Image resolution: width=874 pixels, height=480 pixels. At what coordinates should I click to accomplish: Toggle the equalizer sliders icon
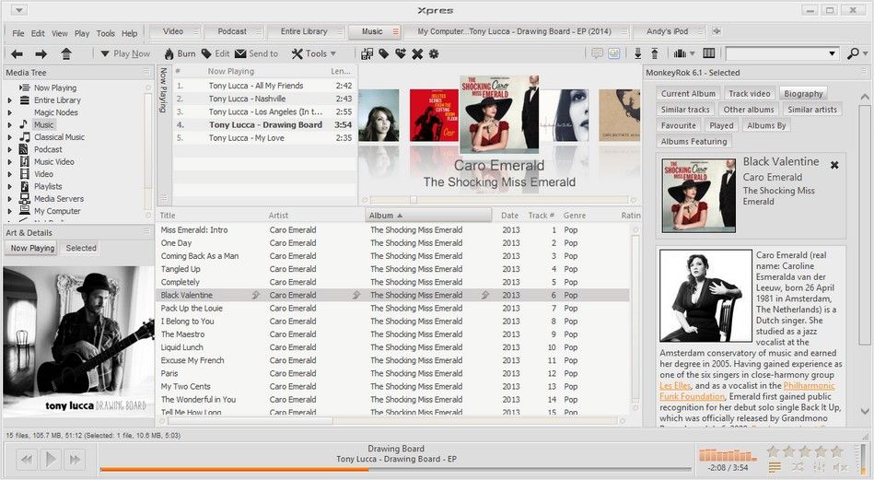819,467
